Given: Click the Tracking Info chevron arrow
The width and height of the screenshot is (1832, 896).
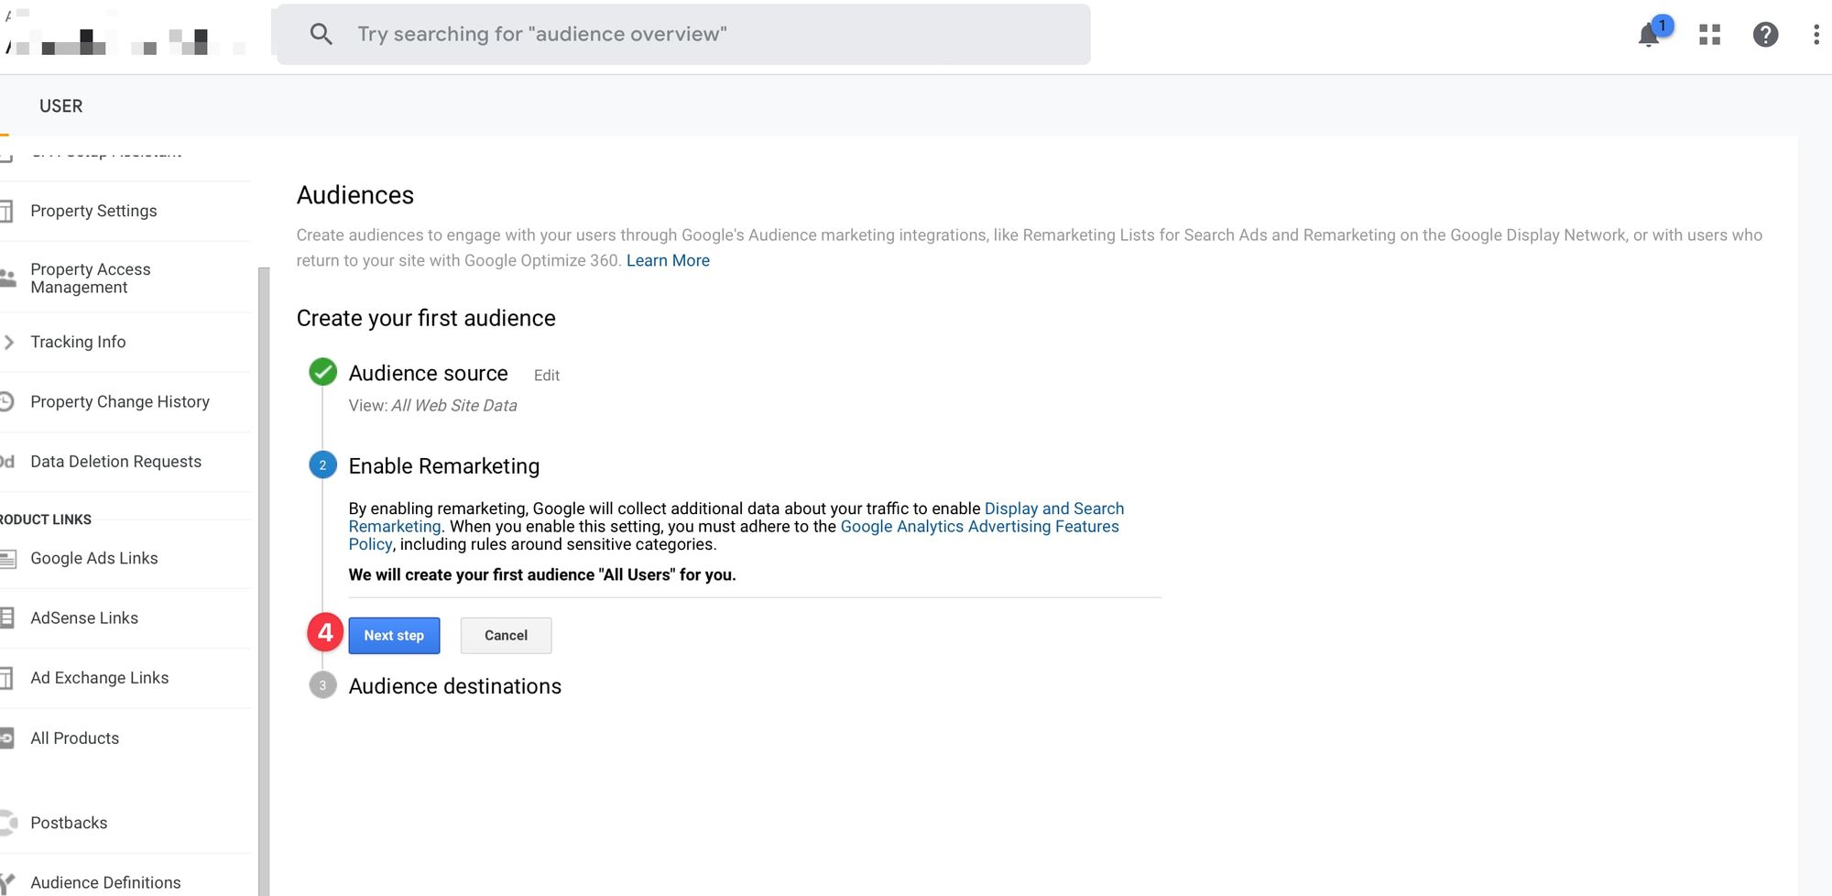Looking at the screenshot, I should pos(8,343).
